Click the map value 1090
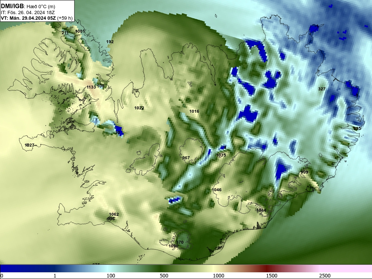Screen dimensions: 372x279 pyautogui.click(x=173, y=246)
